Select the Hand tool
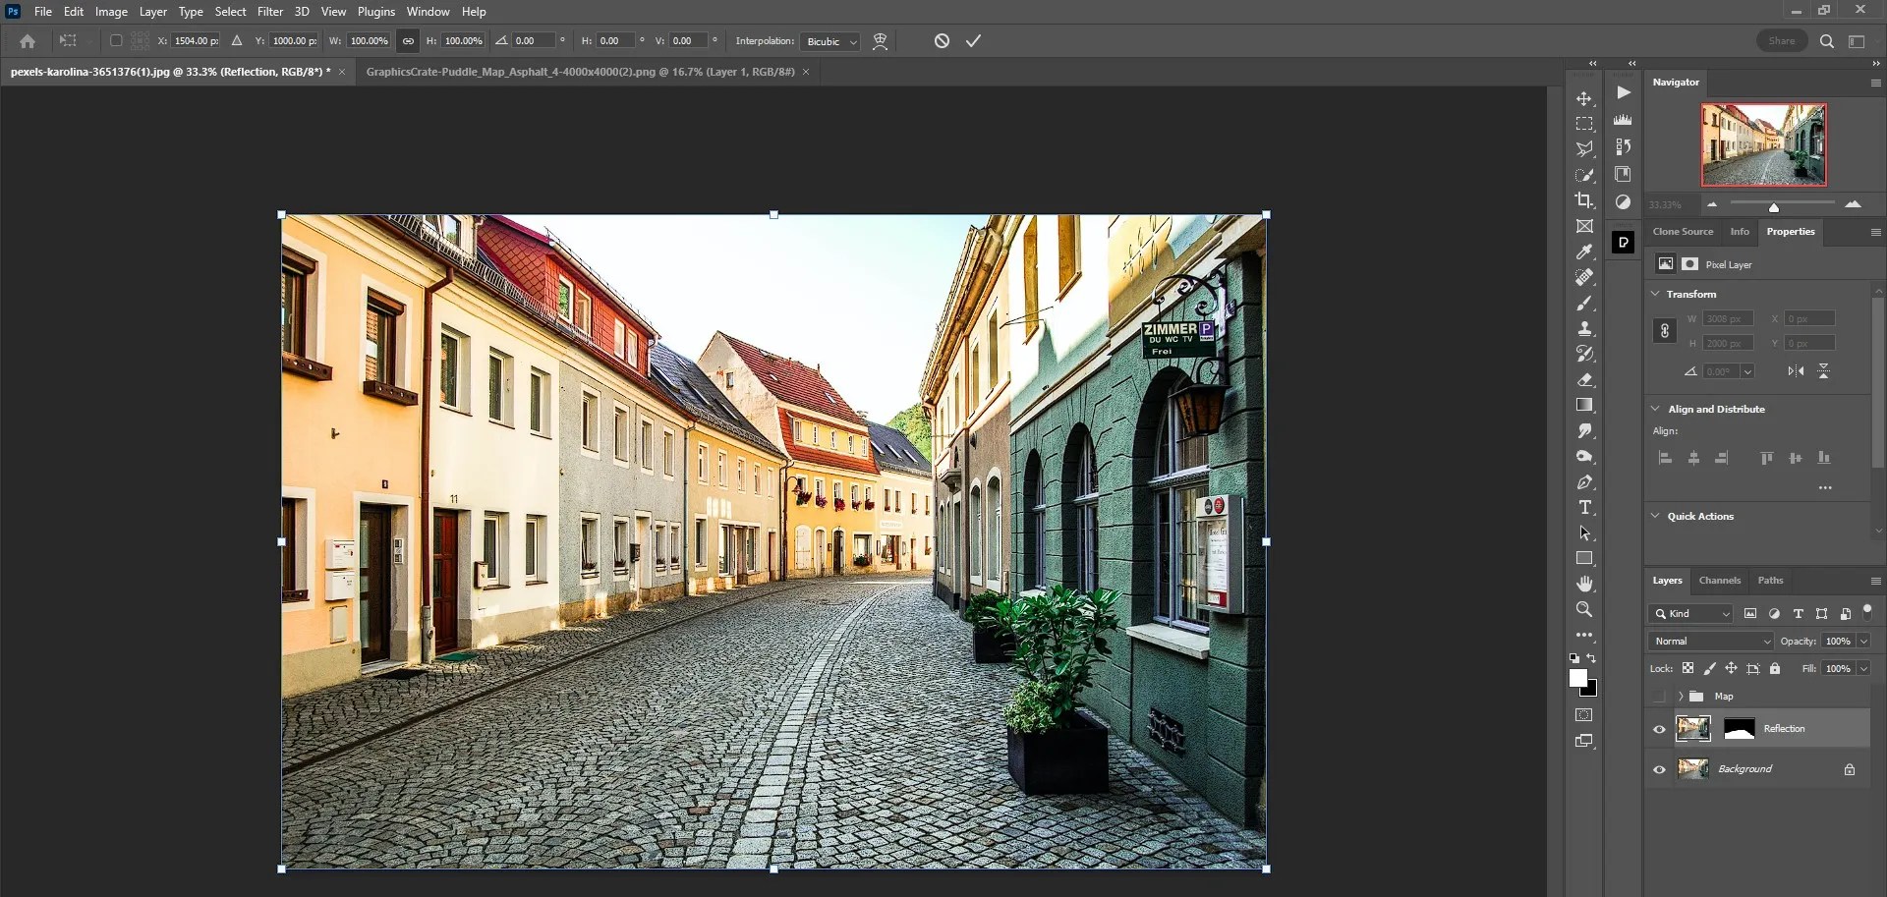Image resolution: width=1887 pixels, height=897 pixels. click(x=1584, y=583)
